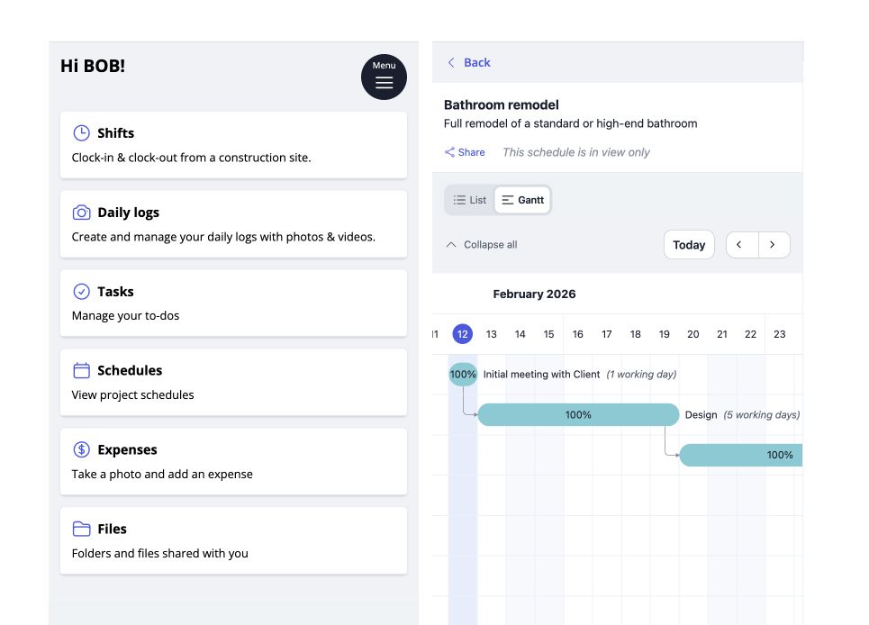Image resolution: width=869 pixels, height=625 pixels.
Task: Collapse all schedule items
Action: point(482,245)
